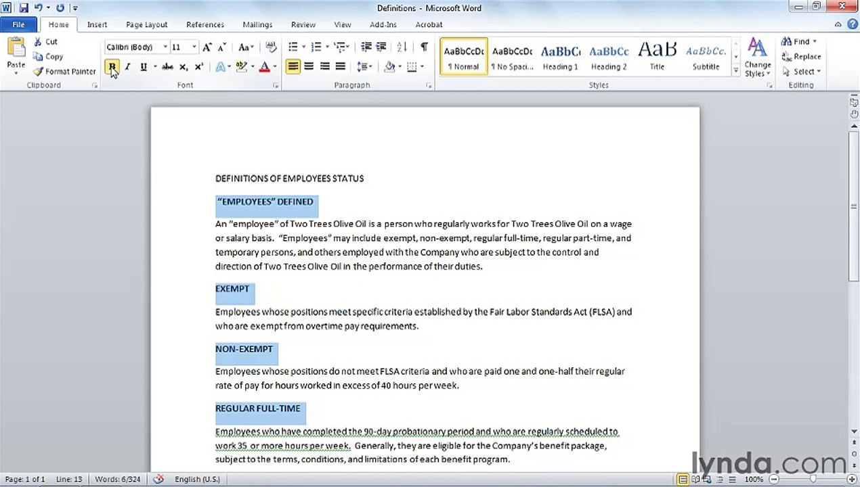Image resolution: width=860 pixels, height=487 pixels.
Task: Click the proofing errors status bar icon
Action: pos(158,479)
